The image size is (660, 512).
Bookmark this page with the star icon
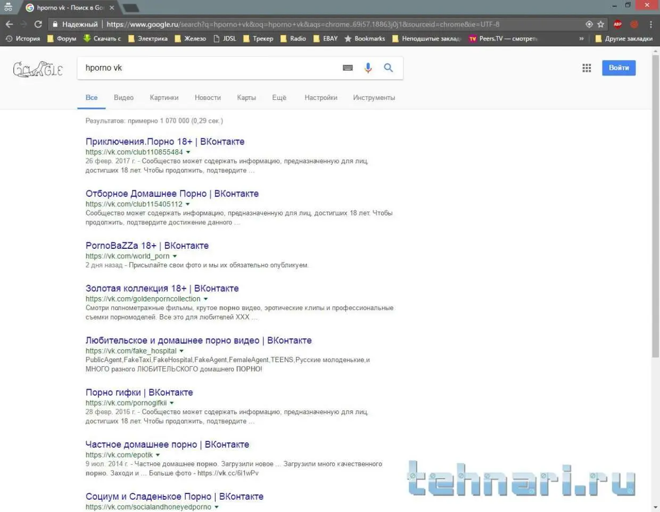600,24
